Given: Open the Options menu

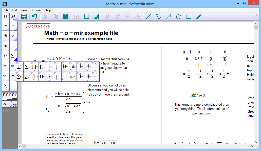Looking at the screenshot, I should click(x=36, y=10).
